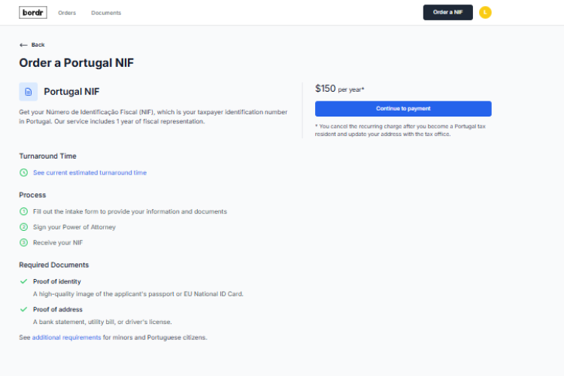The width and height of the screenshot is (564, 376).
Task: Click "Receive your NIF" step text
Action: 58,242
